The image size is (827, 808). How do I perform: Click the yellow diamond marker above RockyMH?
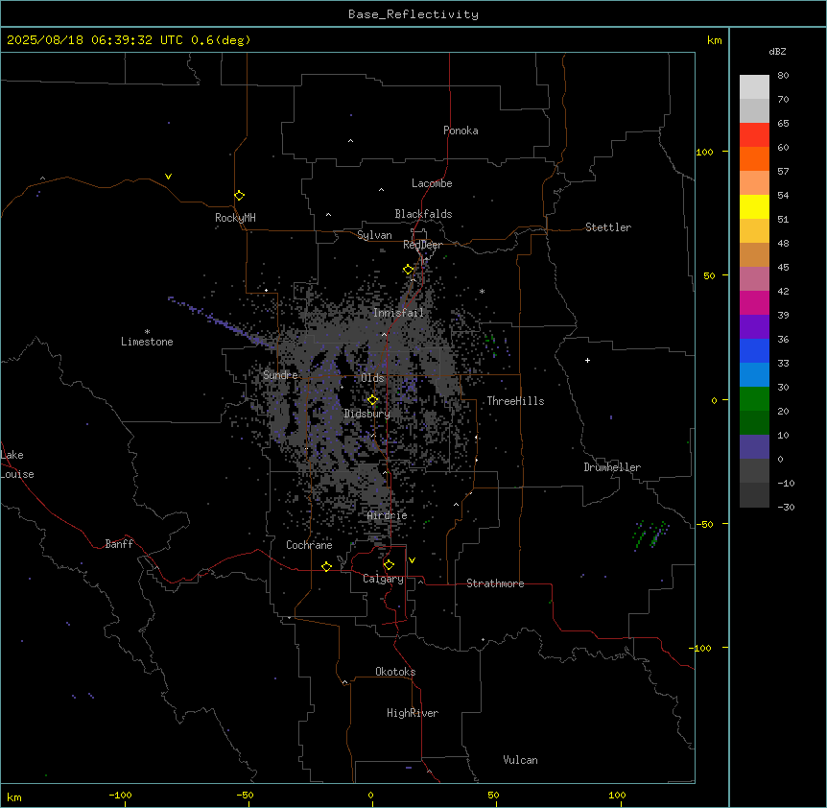[240, 196]
